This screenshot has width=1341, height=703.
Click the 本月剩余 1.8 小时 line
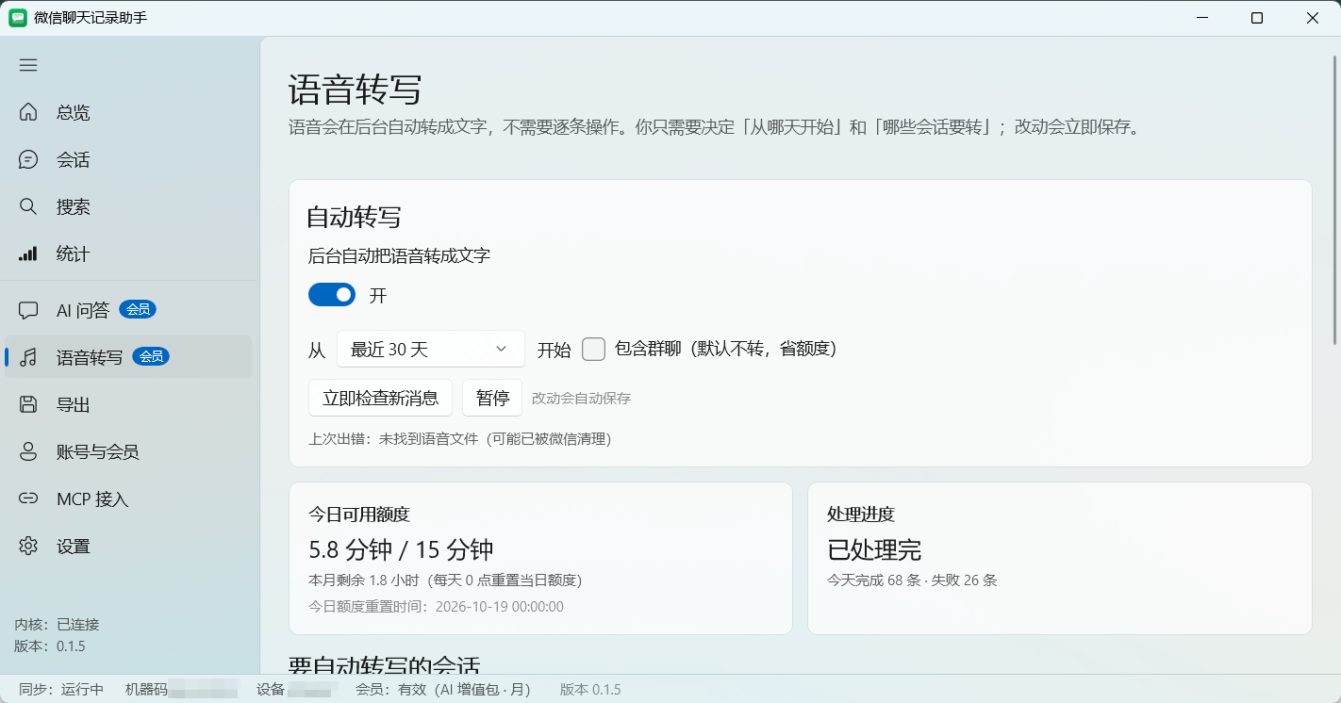[444, 580]
